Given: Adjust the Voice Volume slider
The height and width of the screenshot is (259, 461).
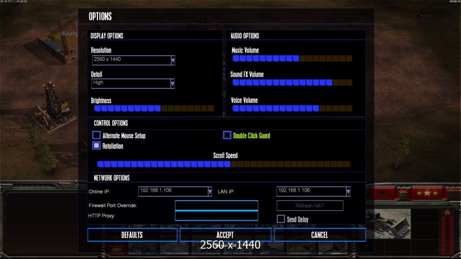Looking at the screenshot, I should pyautogui.click(x=292, y=108).
